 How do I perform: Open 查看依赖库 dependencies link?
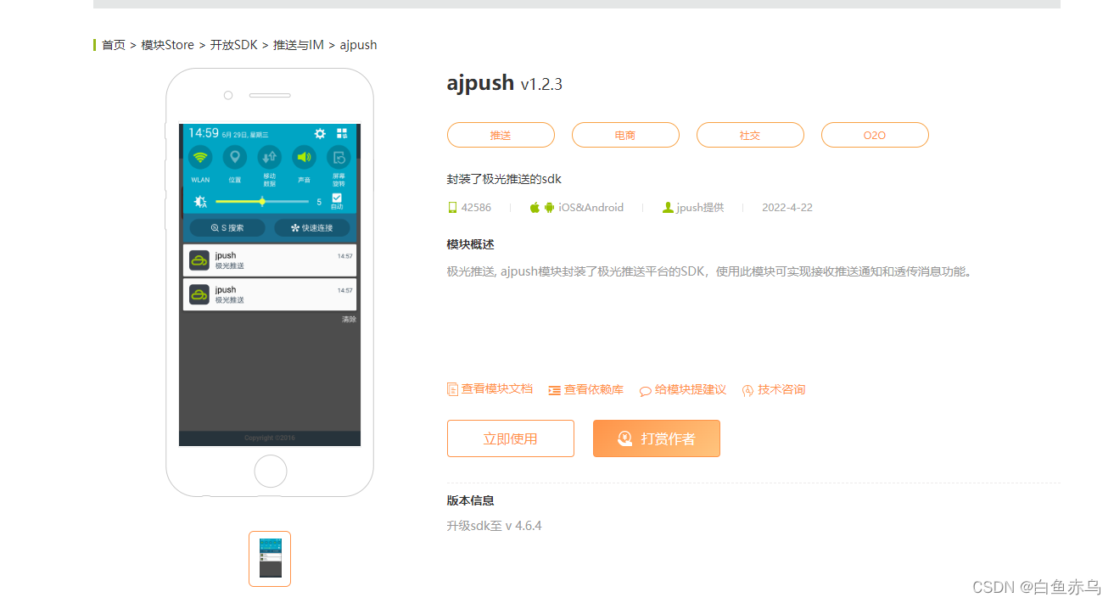(x=594, y=390)
